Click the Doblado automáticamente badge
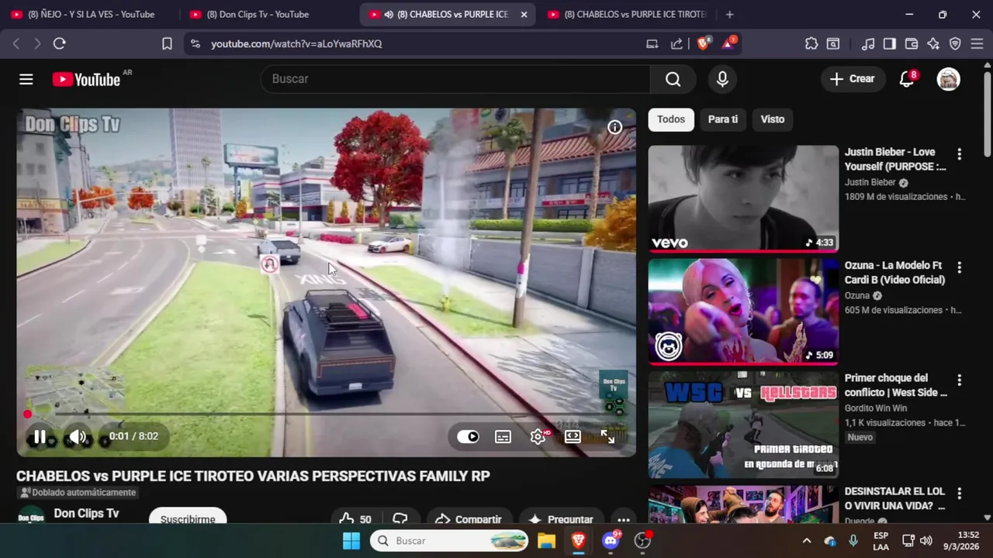This screenshot has height=558, width=993. pos(78,493)
